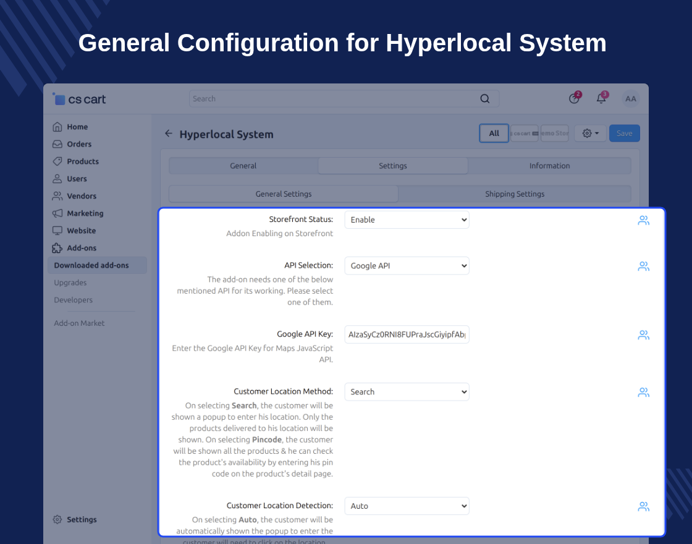Click the CS-Cart logo
This screenshot has height=544, width=692.
click(80, 100)
